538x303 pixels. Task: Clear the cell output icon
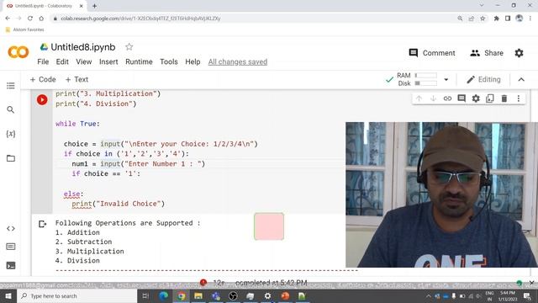point(42,224)
